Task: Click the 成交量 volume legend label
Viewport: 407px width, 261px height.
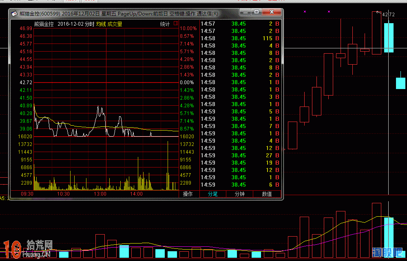Action: coord(115,24)
